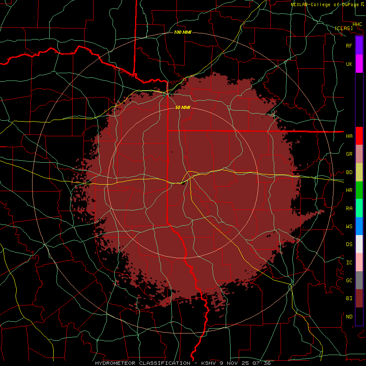366x366 pixels.
Task: Click the GR pink legend swatch
Action: coord(359,154)
